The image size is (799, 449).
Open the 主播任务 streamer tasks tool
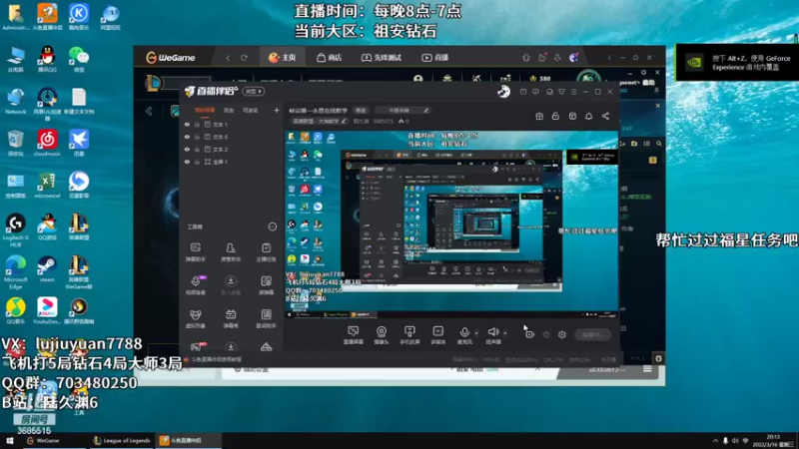pos(266,251)
